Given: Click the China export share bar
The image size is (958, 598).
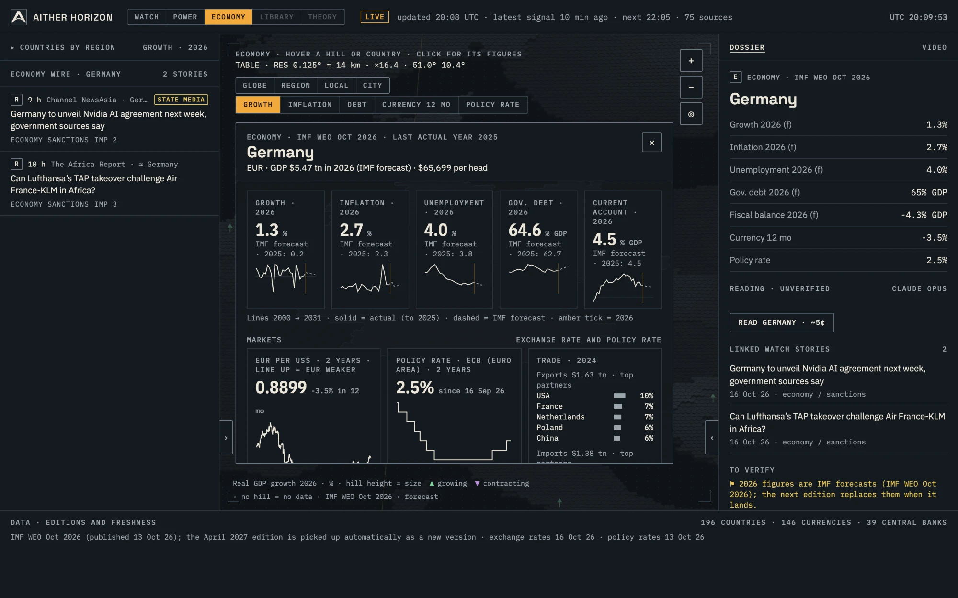Looking at the screenshot, I should (x=617, y=438).
